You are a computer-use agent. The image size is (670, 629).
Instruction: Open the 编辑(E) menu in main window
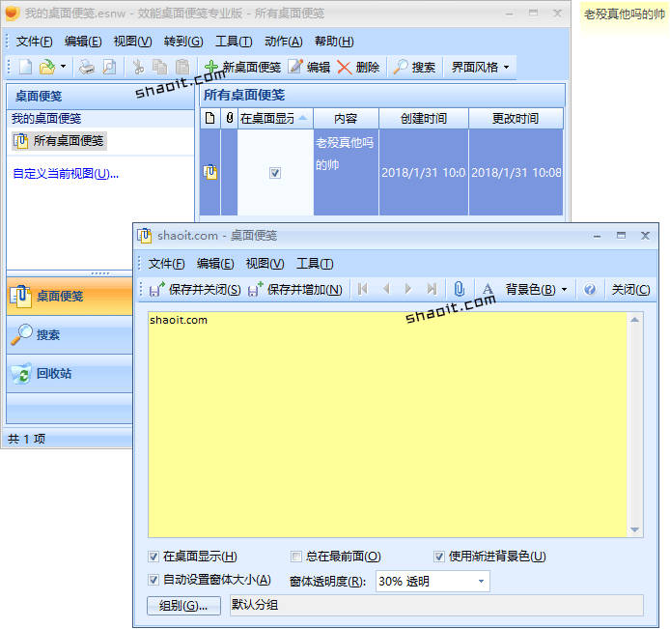point(83,42)
